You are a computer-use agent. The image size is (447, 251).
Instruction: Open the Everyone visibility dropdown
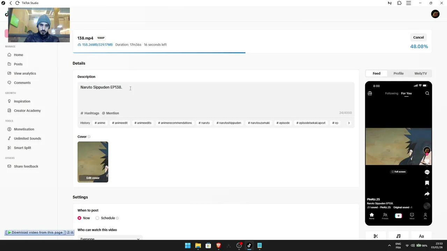coord(110,239)
